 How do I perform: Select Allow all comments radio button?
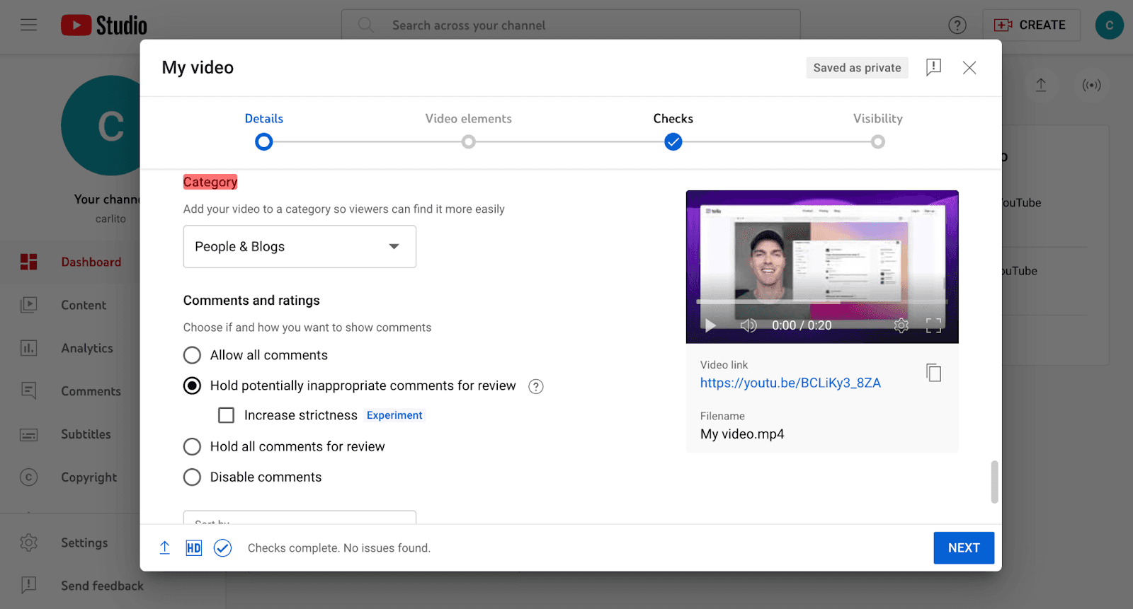point(192,355)
